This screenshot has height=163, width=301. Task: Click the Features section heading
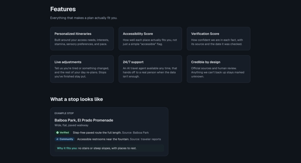[x=63, y=9]
